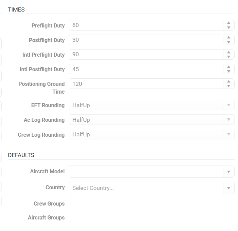238x231 pixels.
Task: Decrease Postflight Duty with down arrow
Action: click(228, 42)
